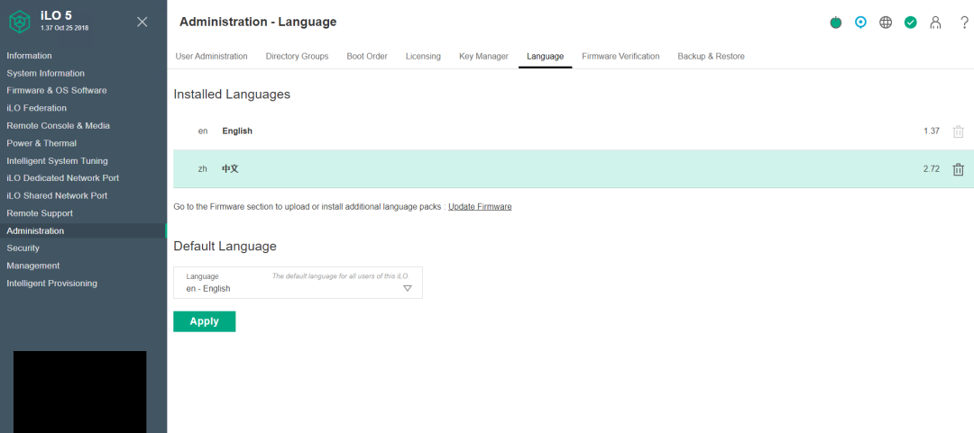The height and width of the screenshot is (433, 974).
Task: Open the help question mark icon
Action: pyautogui.click(x=964, y=23)
